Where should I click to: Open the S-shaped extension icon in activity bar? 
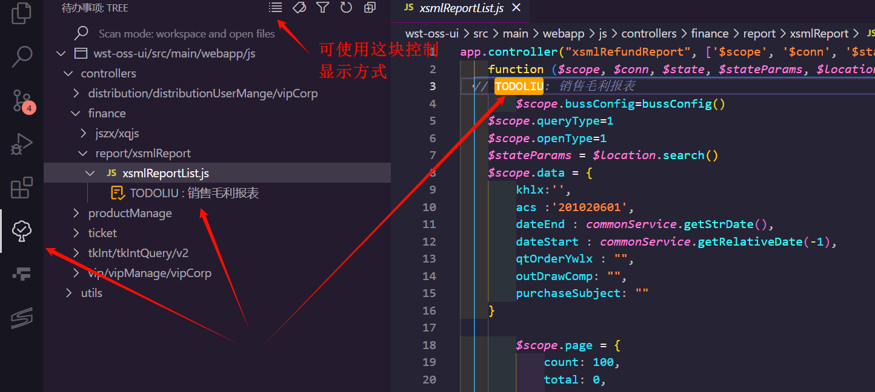click(x=22, y=318)
